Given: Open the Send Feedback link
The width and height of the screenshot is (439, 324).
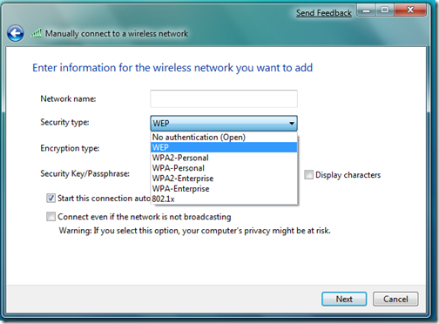Looking at the screenshot, I should [x=324, y=13].
